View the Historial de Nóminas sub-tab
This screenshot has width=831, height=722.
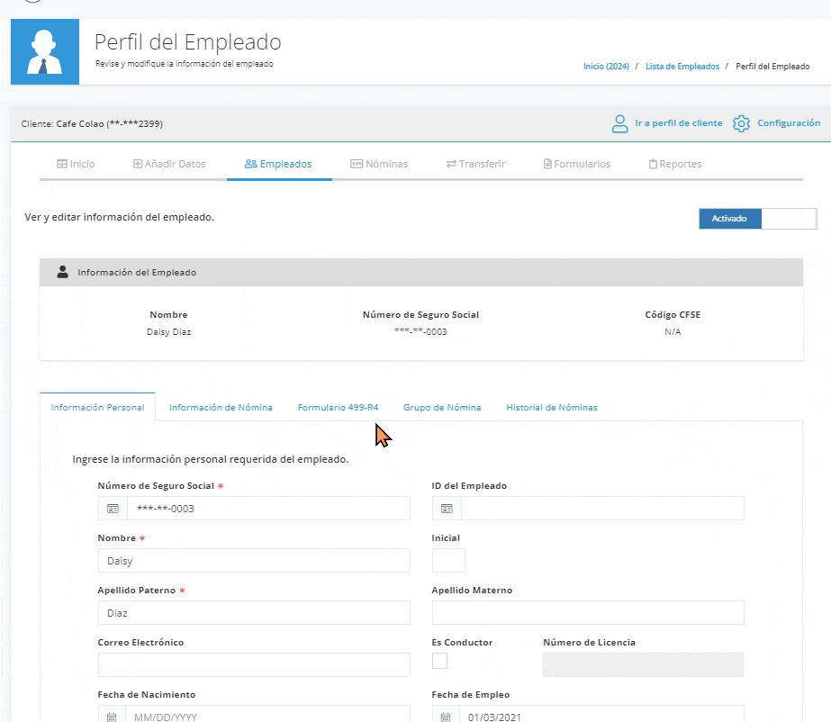[552, 407]
